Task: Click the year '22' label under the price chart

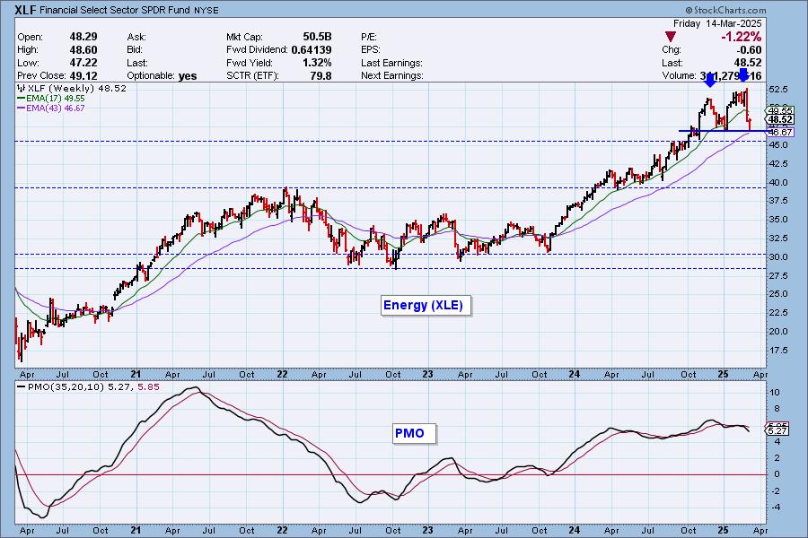Action: (282, 374)
